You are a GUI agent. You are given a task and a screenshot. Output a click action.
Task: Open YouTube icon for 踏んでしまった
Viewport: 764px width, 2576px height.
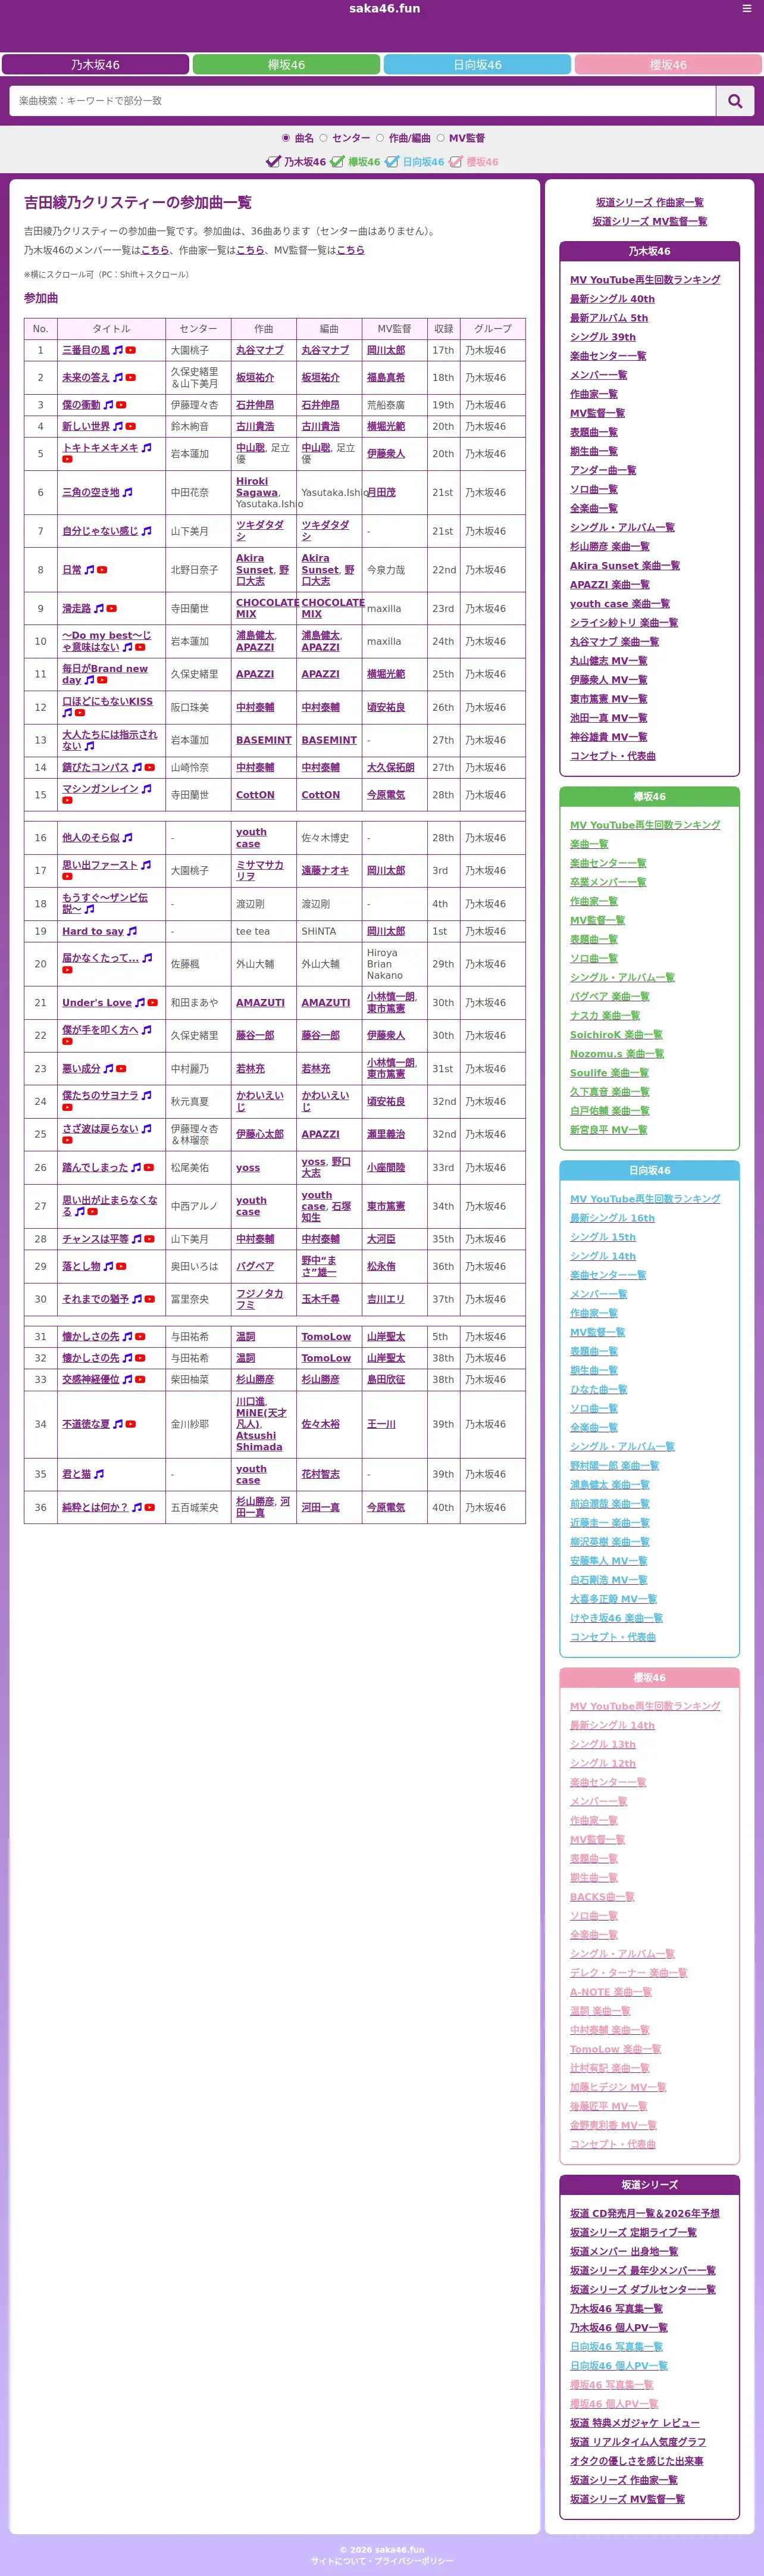[x=149, y=1168]
